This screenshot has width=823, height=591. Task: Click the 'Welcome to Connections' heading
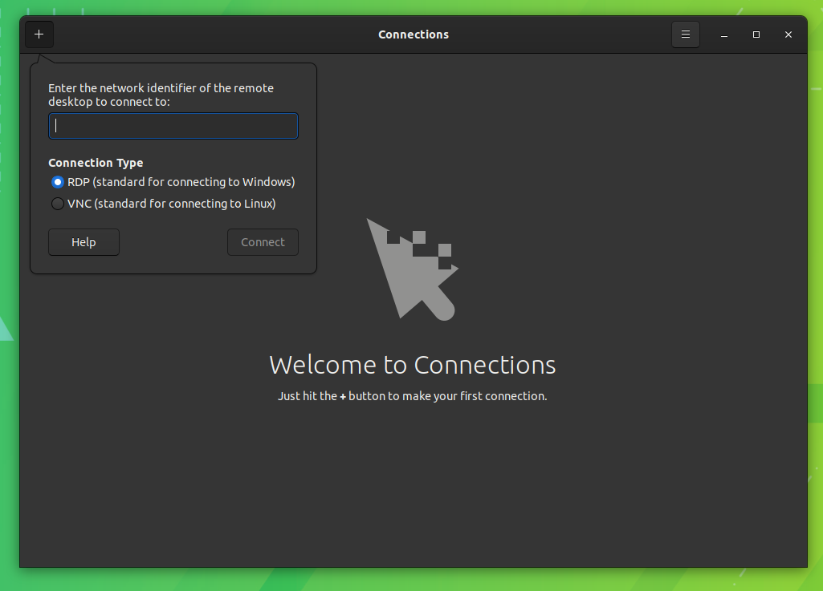tap(412, 365)
